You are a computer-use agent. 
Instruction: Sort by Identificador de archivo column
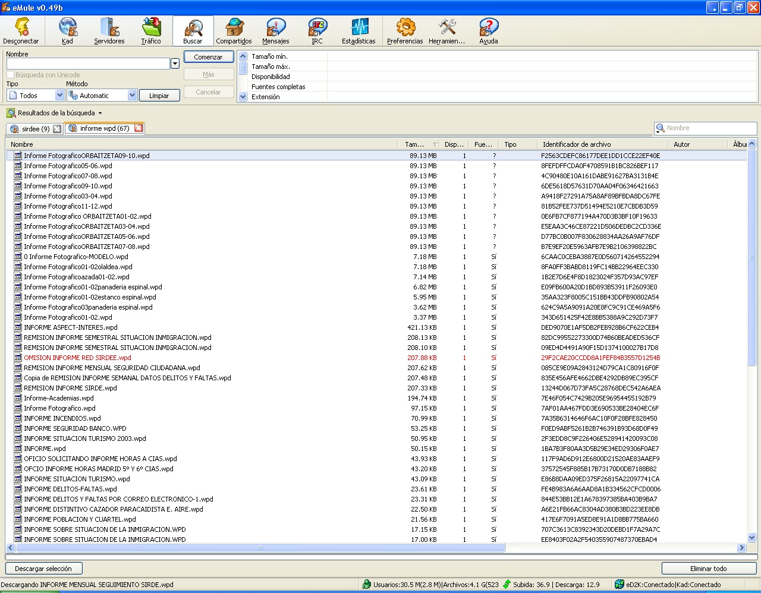603,144
